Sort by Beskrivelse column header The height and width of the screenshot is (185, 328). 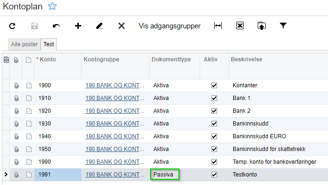246,59
